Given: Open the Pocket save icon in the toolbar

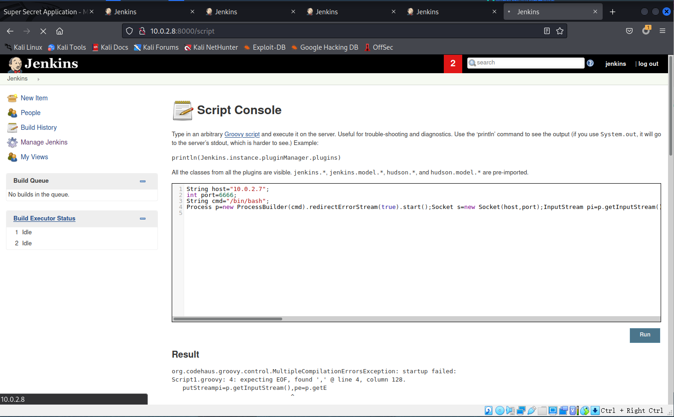Looking at the screenshot, I should pyautogui.click(x=629, y=31).
